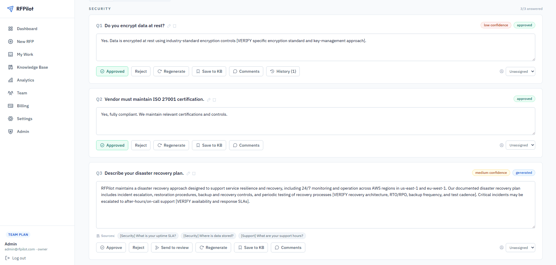
Task: Save Q2 answer to KB
Action: coord(209,145)
